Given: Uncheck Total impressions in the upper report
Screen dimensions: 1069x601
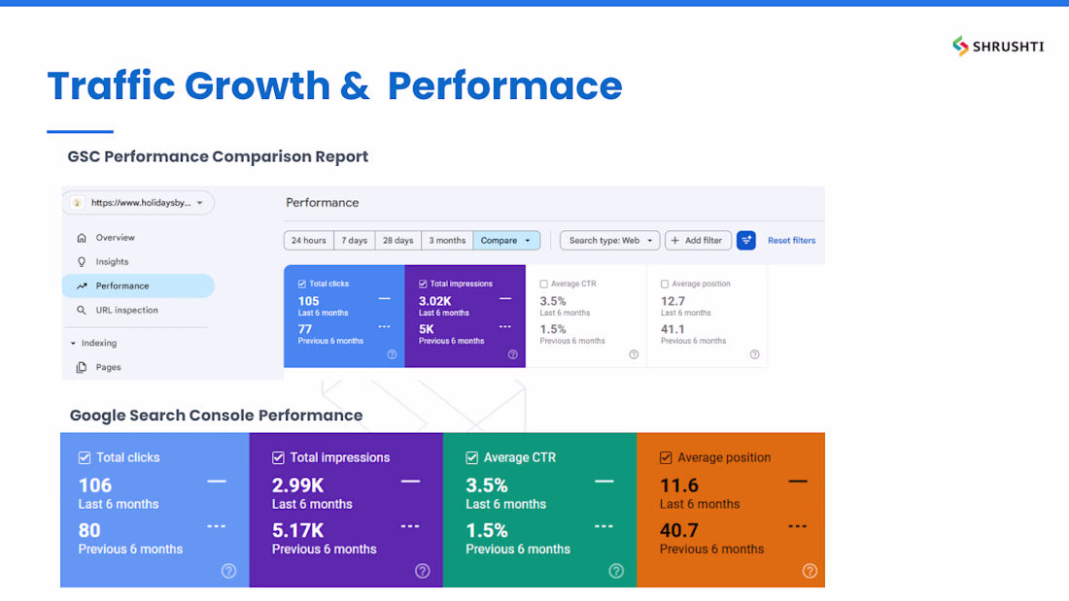Looking at the screenshot, I should (x=423, y=284).
